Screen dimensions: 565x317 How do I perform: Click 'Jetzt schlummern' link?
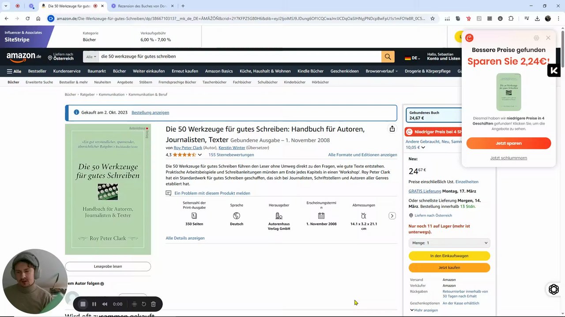click(x=508, y=158)
